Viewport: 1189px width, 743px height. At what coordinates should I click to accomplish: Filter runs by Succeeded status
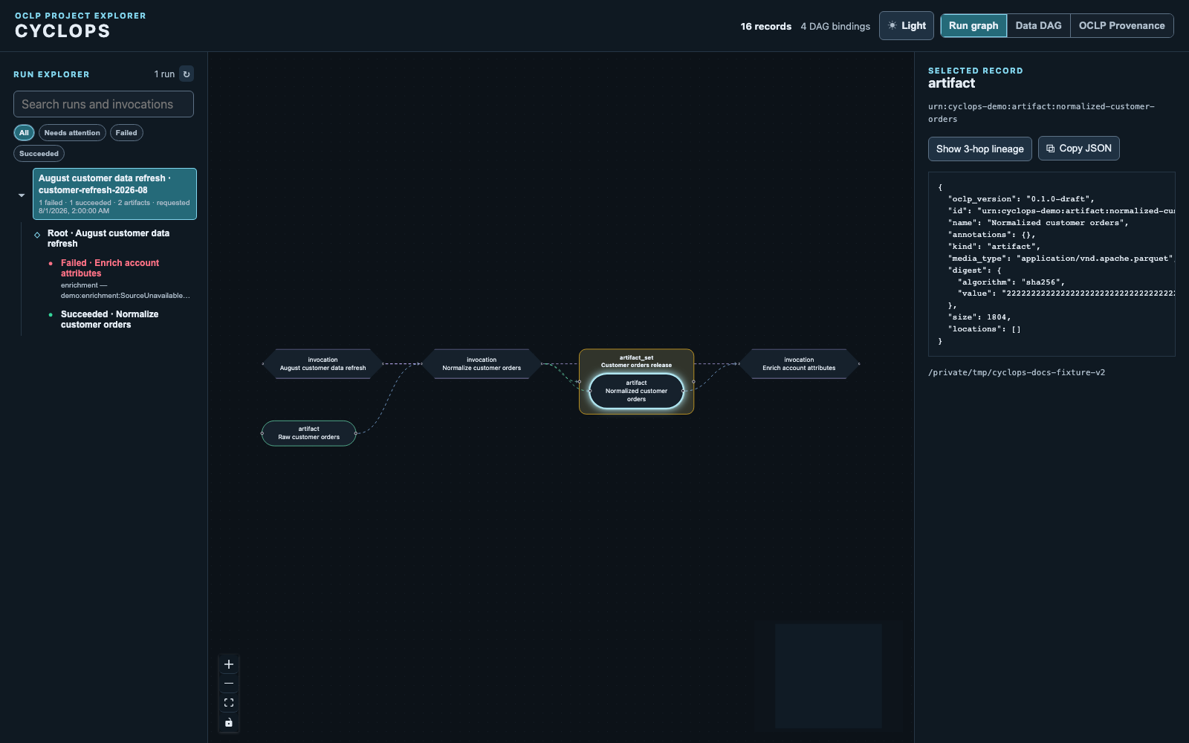[x=39, y=154]
